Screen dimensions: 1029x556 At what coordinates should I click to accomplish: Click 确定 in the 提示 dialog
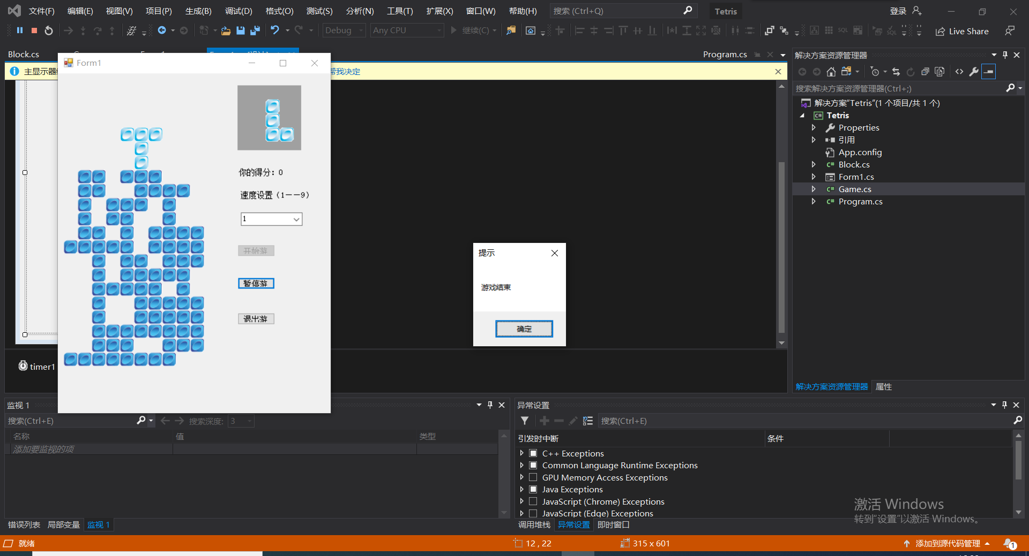pyautogui.click(x=524, y=329)
